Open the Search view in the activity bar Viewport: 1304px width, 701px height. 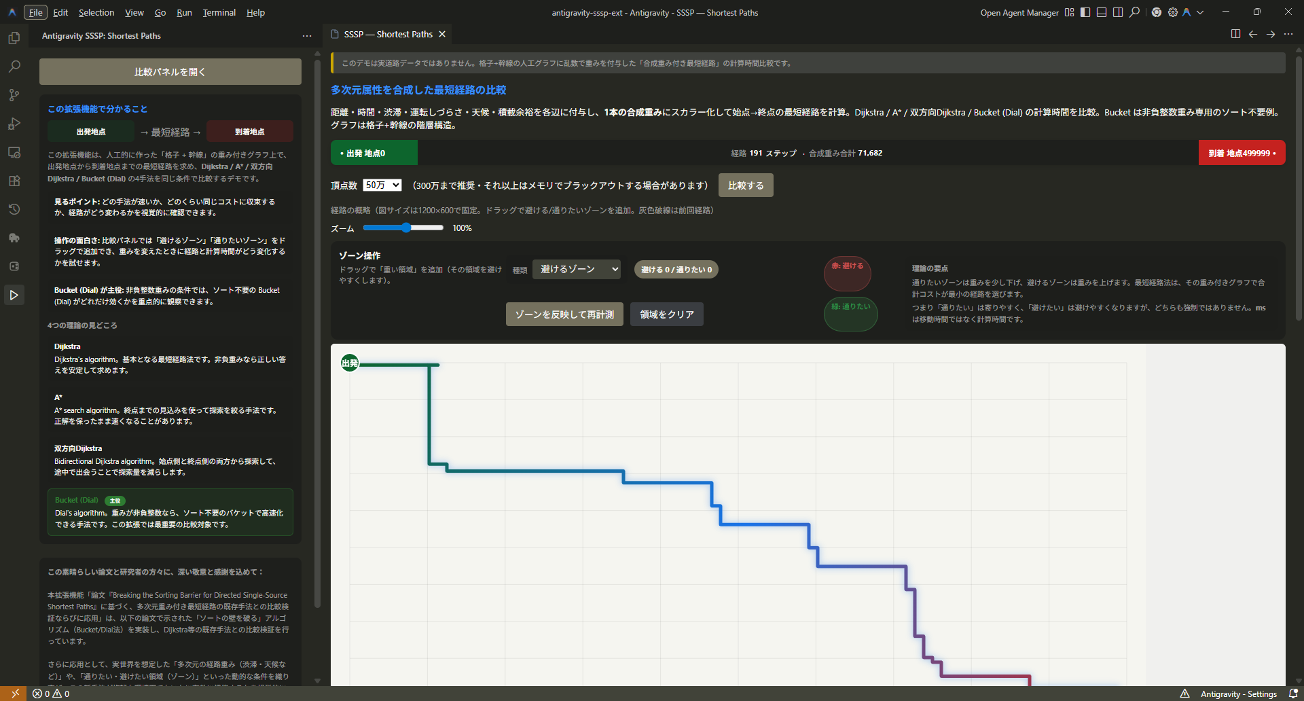[14, 67]
